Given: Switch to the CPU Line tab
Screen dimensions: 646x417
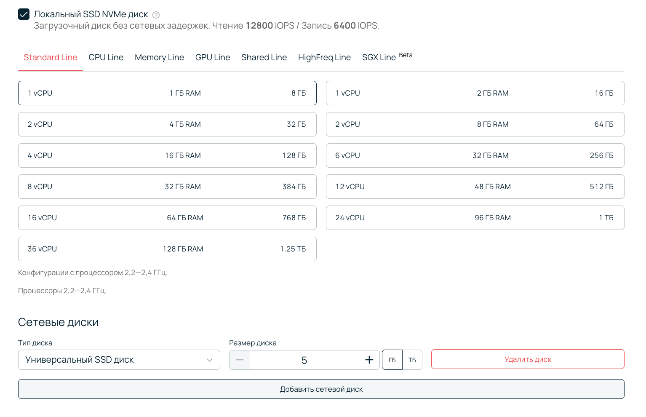Looking at the screenshot, I should (x=106, y=57).
